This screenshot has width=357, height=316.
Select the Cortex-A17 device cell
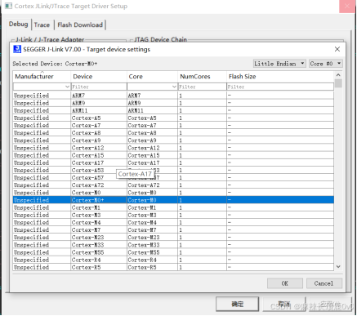99,162
